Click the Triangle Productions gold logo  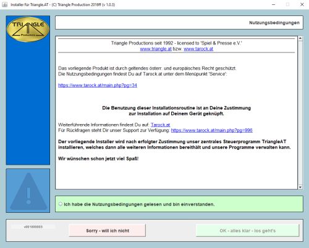[28, 29]
